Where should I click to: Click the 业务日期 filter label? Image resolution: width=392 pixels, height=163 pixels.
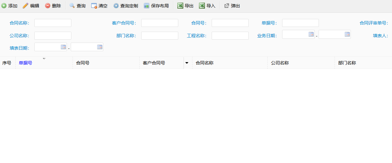coord(267,36)
